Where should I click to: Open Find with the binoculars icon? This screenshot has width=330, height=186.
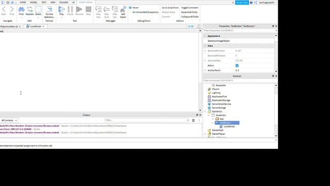pyautogui.click(x=21, y=9)
